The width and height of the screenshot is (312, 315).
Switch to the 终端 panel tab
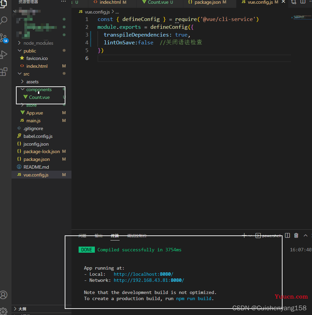[115, 236]
